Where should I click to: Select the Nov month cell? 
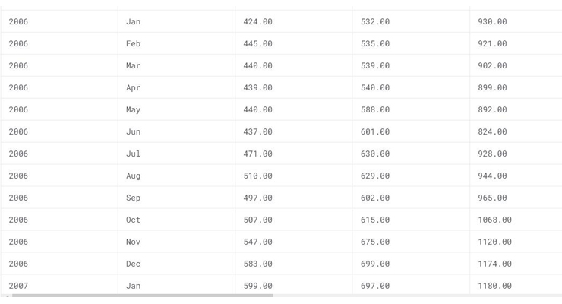176,242
